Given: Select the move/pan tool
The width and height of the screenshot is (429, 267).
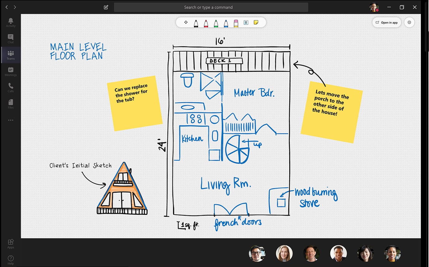Looking at the screenshot, I should [x=186, y=22].
